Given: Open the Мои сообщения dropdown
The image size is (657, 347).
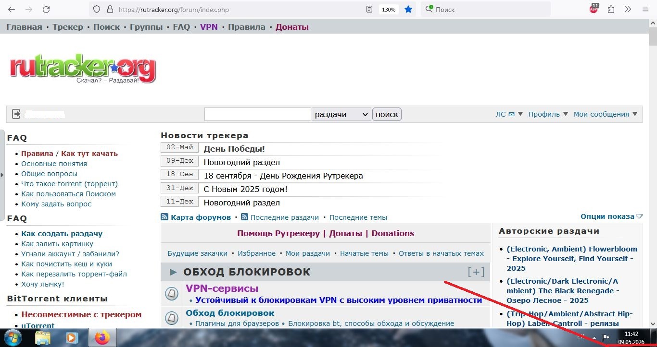Looking at the screenshot, I should pyautogui.click(x=606, y=114).
